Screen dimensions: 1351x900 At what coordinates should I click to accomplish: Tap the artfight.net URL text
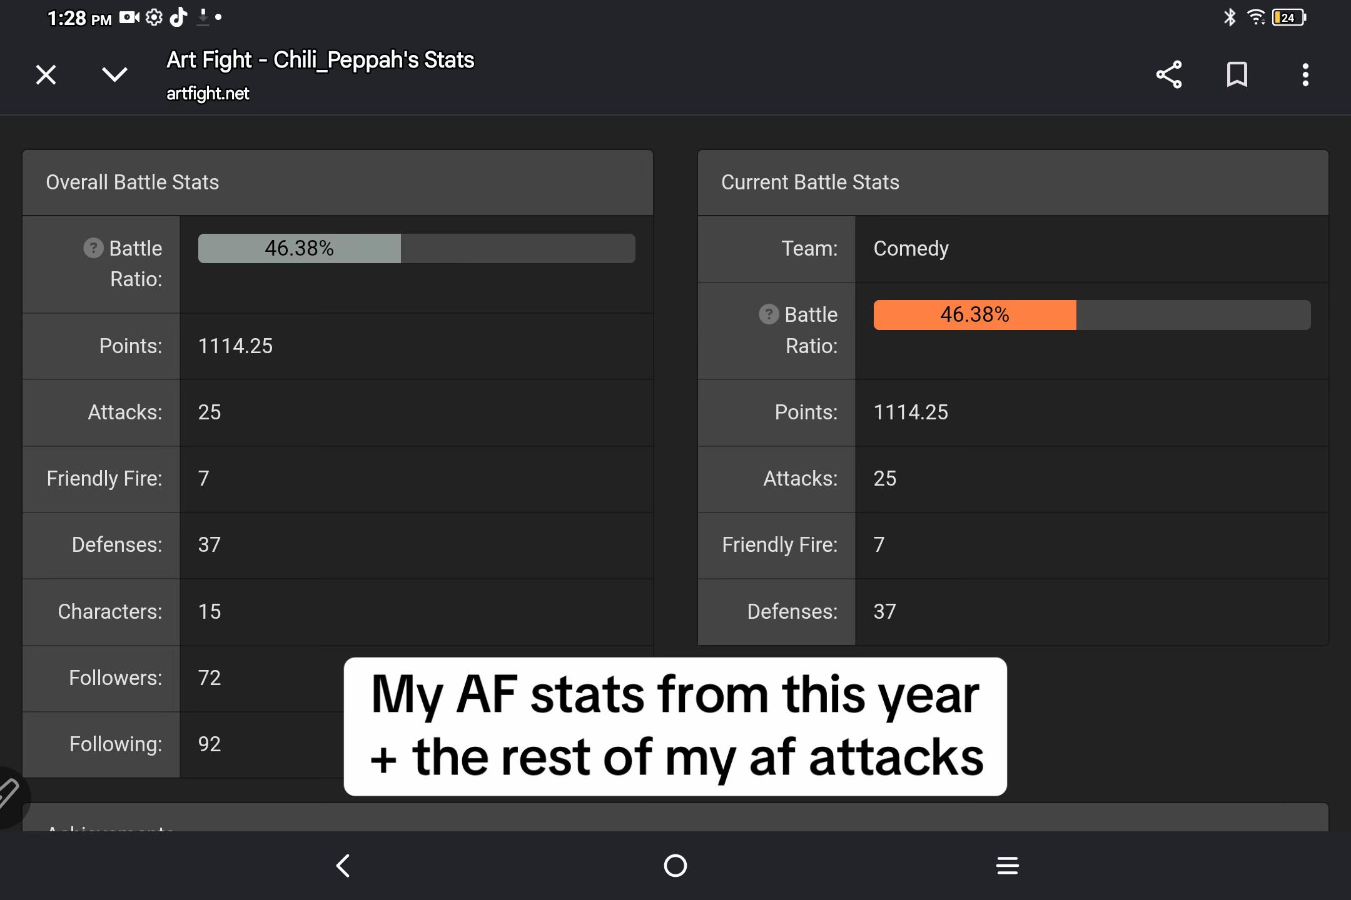[208, 94]
